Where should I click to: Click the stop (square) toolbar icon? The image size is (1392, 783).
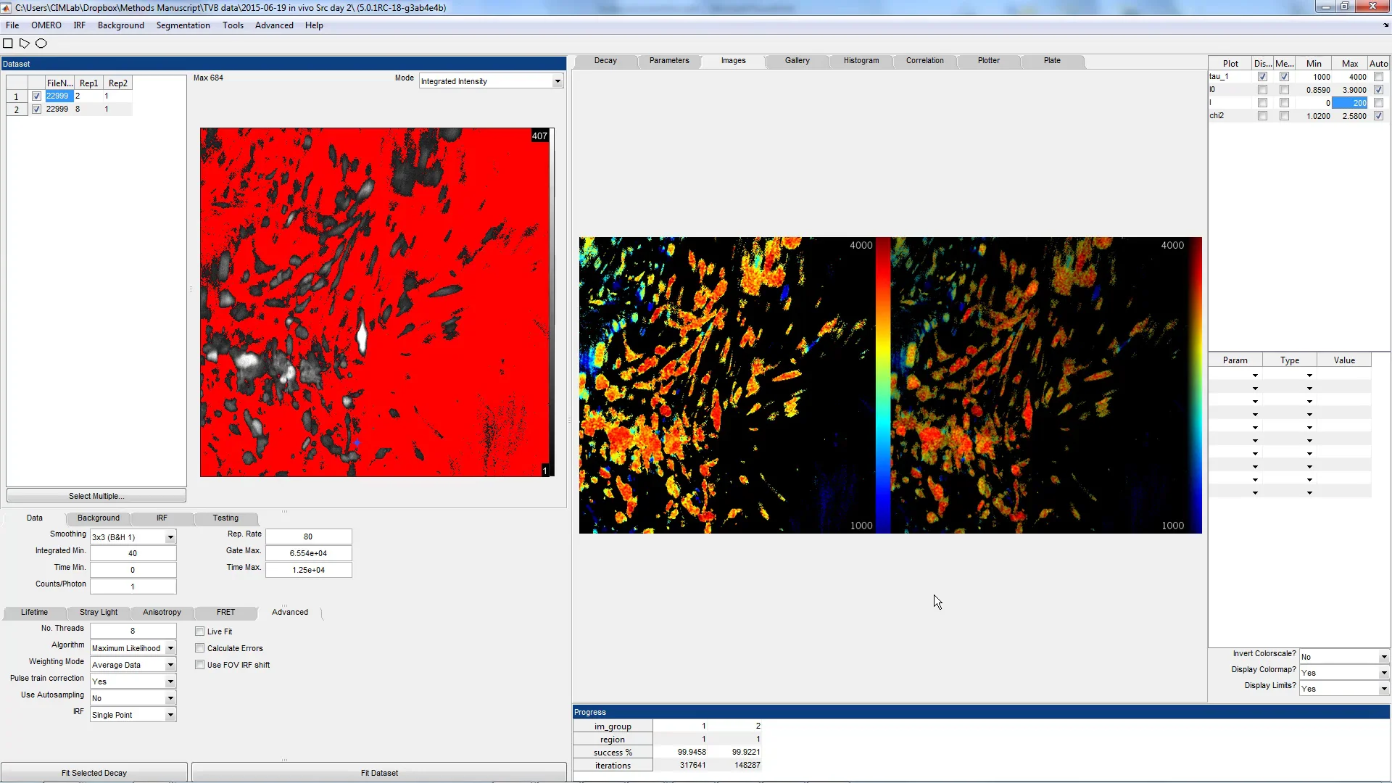pyautogui.click(x=8, y=43)
